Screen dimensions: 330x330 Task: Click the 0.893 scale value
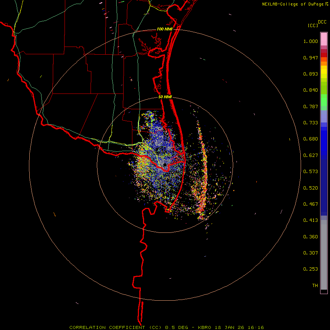click(x=311, y=74)
